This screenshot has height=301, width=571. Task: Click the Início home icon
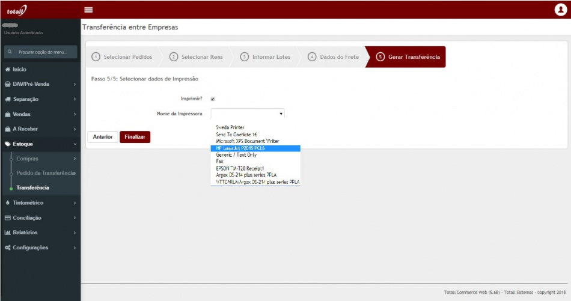point(7,70)
